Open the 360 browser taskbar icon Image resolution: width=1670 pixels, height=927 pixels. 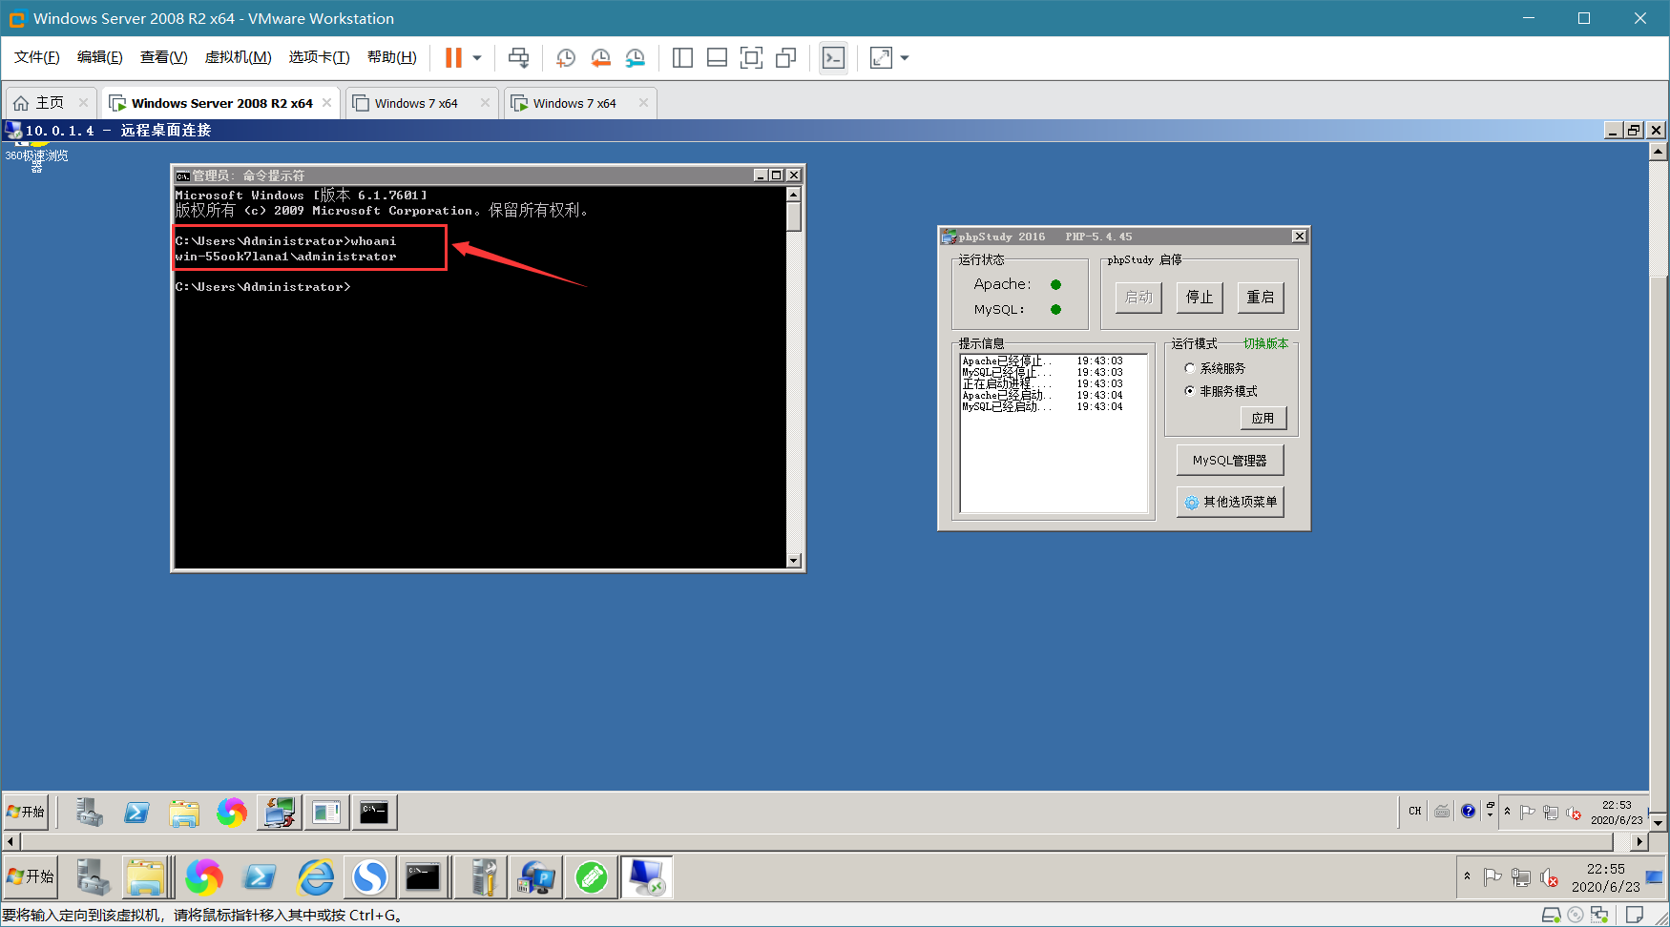203,876
